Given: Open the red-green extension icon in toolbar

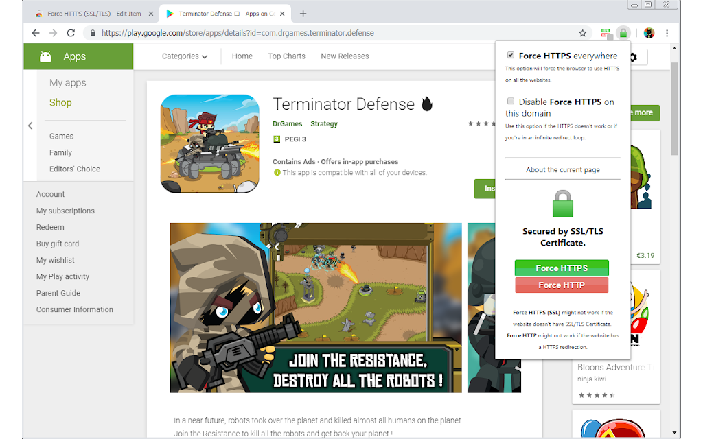Looking at the screenshot, I should [606, 33].
